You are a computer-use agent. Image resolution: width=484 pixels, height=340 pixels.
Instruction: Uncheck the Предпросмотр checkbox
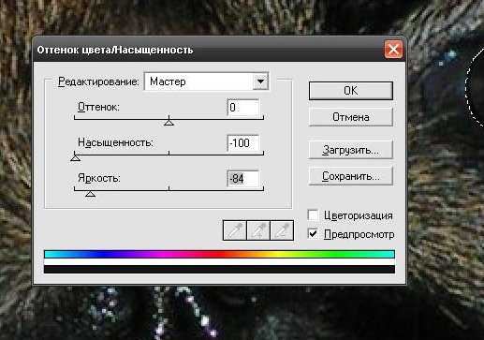(313, 234)
